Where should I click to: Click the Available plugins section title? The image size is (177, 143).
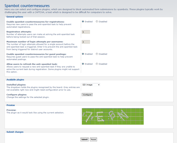click(x=15, y=80)
